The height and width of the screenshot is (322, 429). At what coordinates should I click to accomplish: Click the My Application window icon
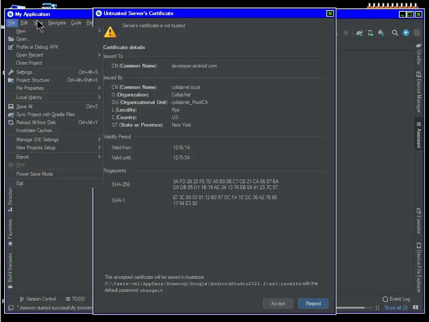pyautogui.click(x=10, y=14)
